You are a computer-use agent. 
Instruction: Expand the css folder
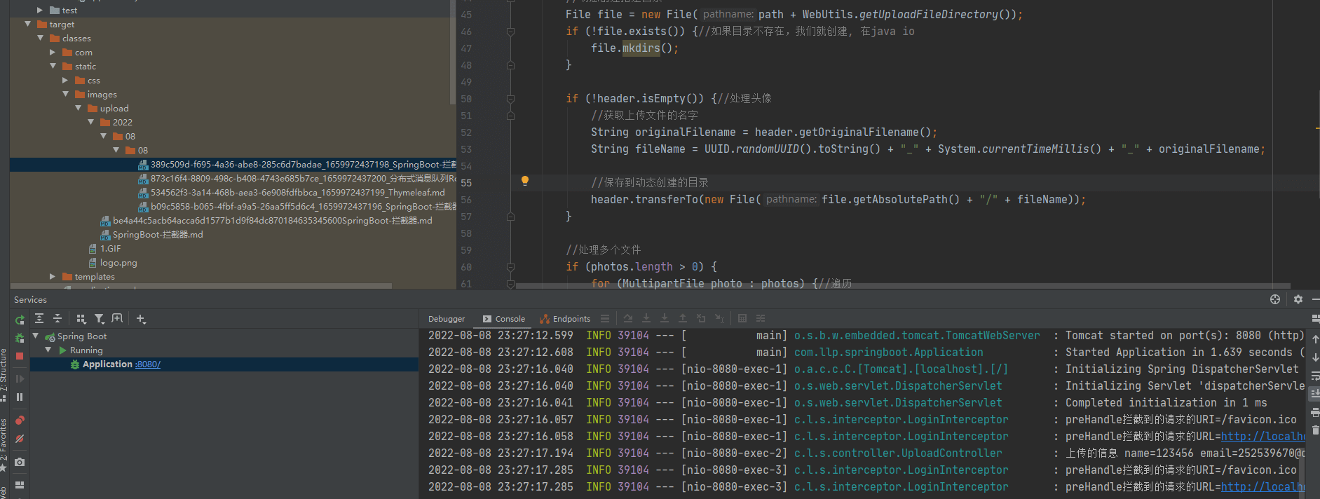point(65,80)
